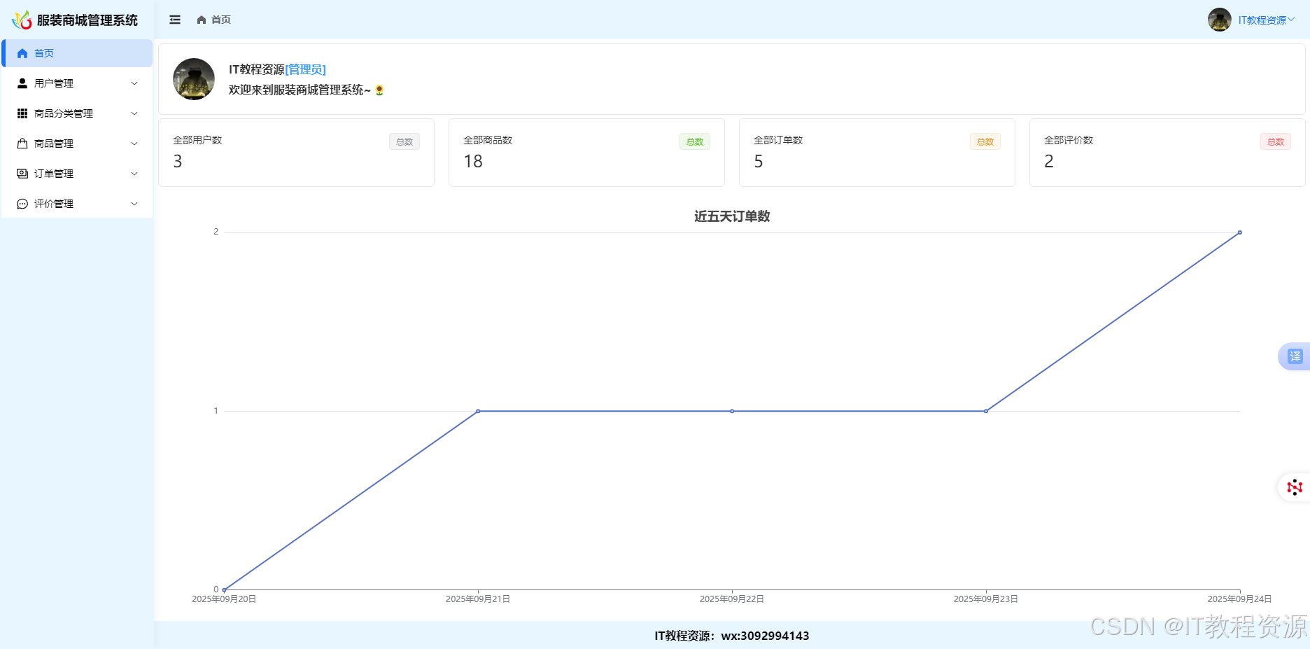This screenshot has width=1310, height=649.
Task: Expand the 用户管理 chevron
Action: 134,83
